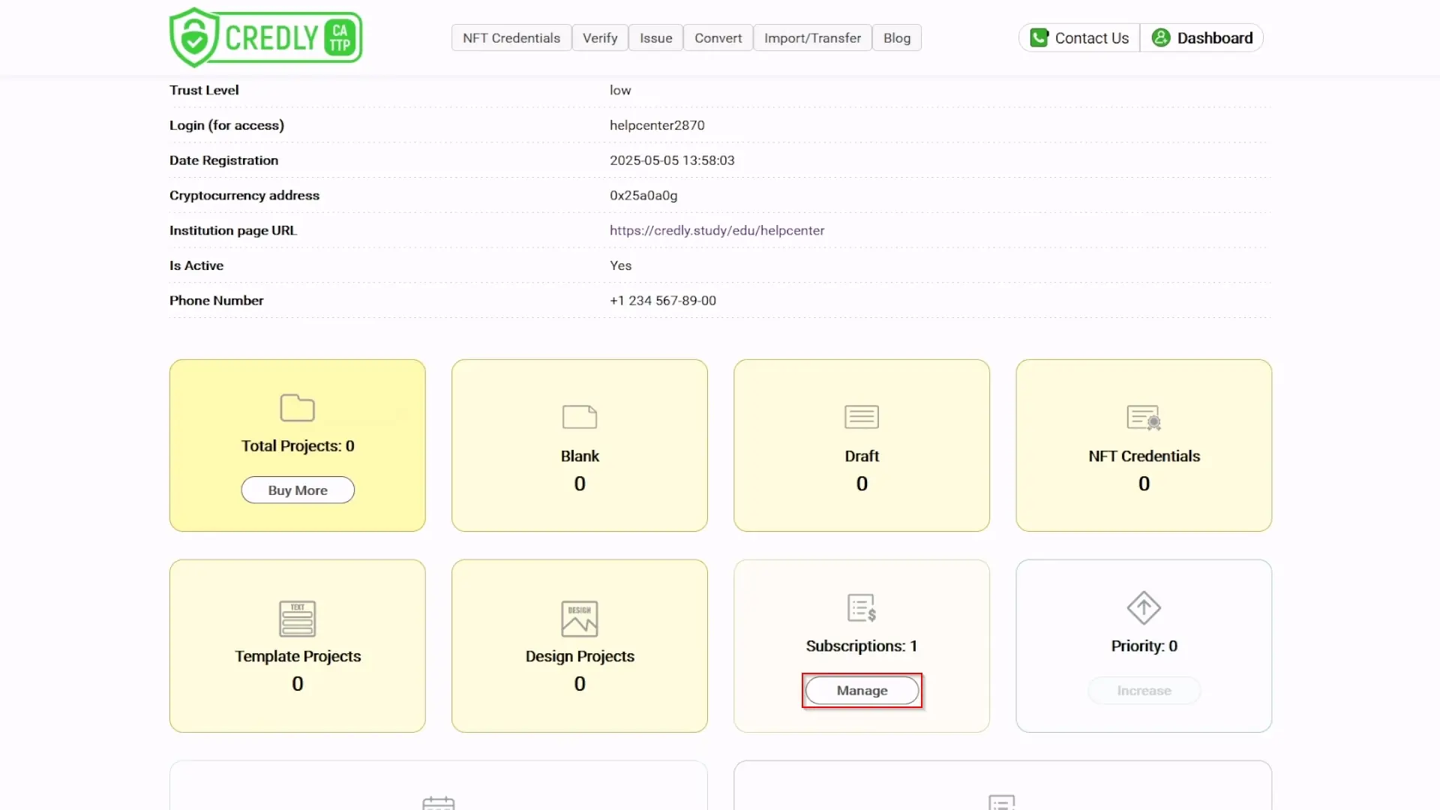Viewport: 1440px width, 810px height.
Task: Select the Template Projects card count
Action: [x=298, y=684]
